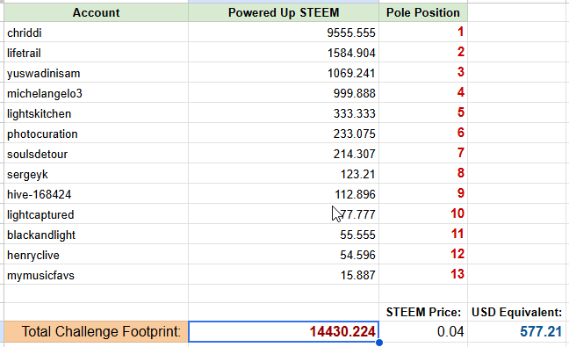
Task: Select the 214.307 value cell
Action: 284,154
